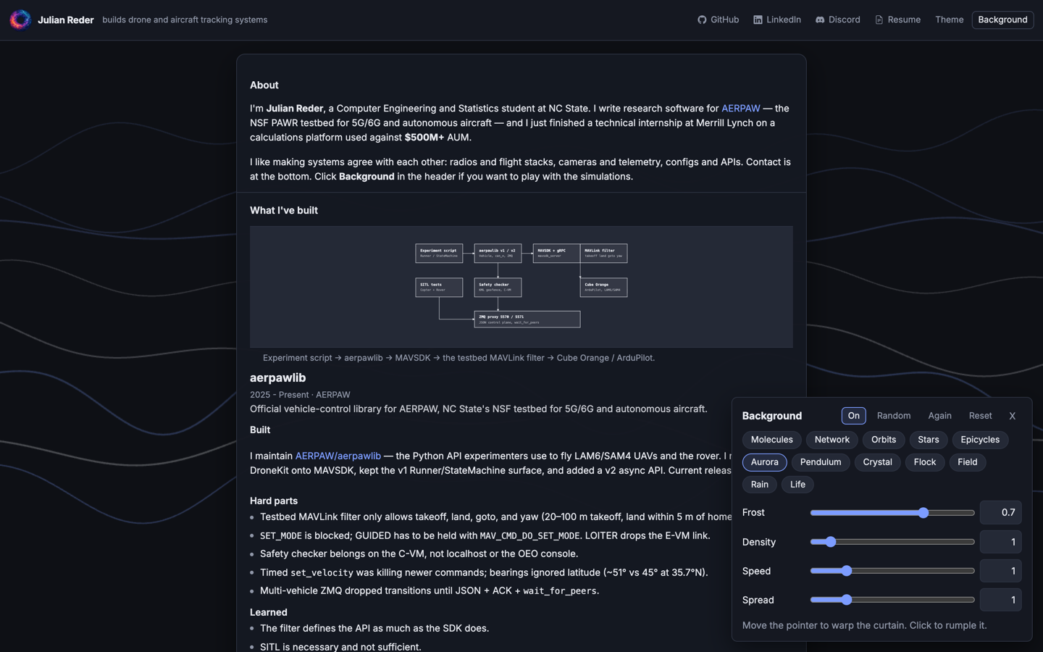Focus the Frost value field
Screen dimensions: 1043x652
click(1000, 513)
